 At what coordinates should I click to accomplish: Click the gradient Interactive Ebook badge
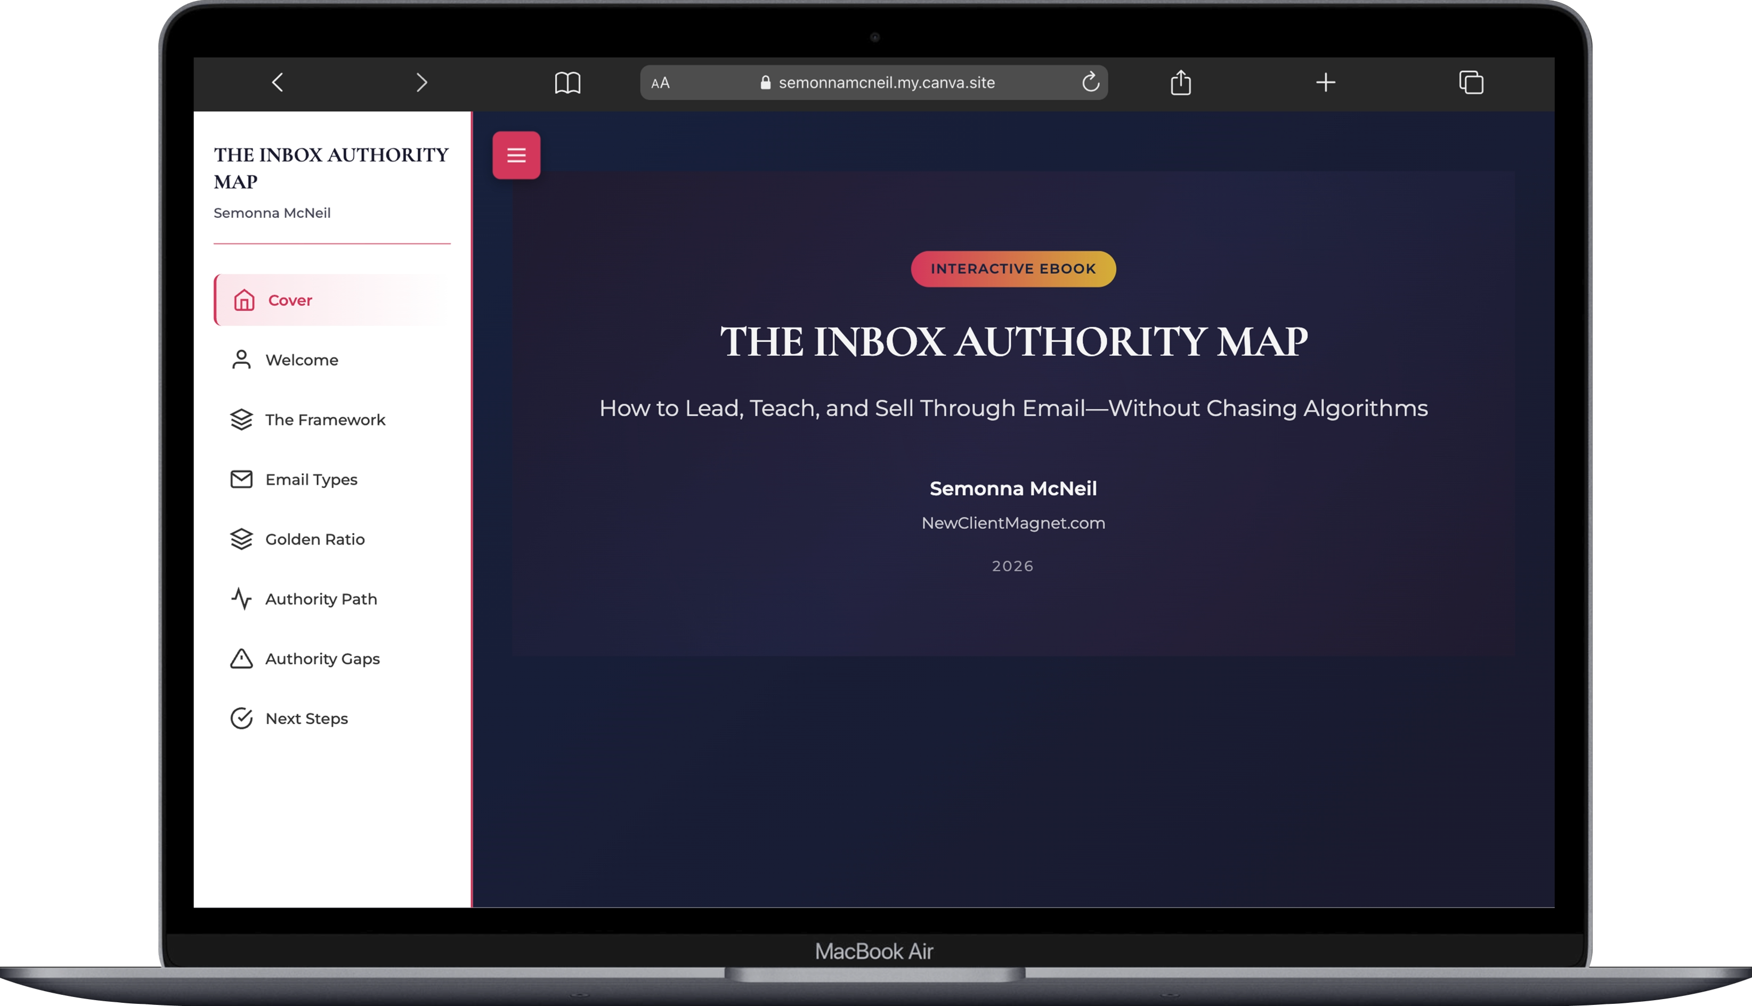pyautogui.click(x=1013, y=269)
